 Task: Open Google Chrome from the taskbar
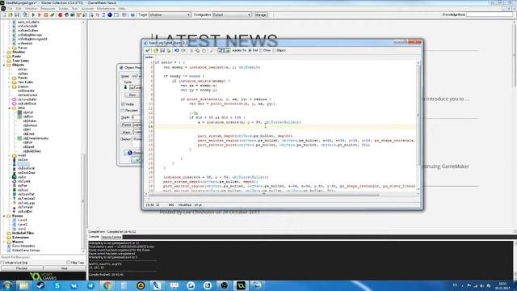click(107, 285)
